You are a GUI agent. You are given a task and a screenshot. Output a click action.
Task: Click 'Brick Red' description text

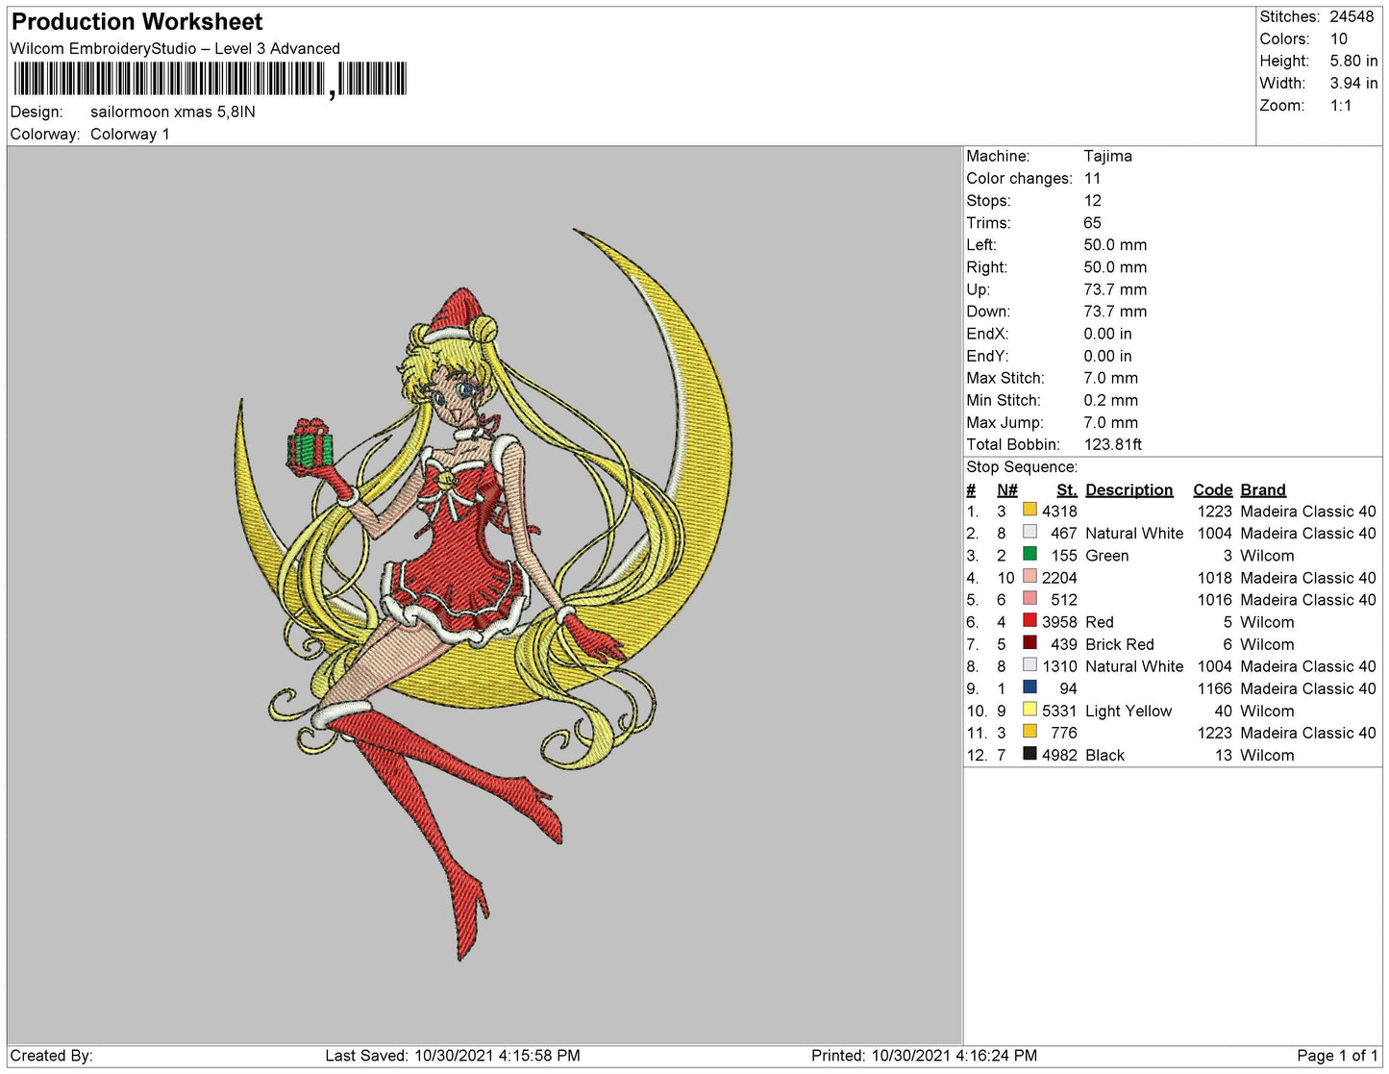1120,644
